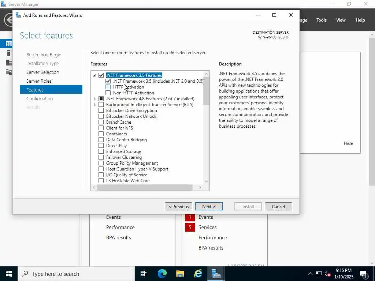Expand the Background Intelligent Transfer Service node
The width and height of the screenshot is (375, 281).
95,104
